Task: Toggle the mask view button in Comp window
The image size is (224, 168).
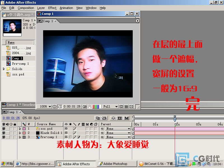Action: 60,107
